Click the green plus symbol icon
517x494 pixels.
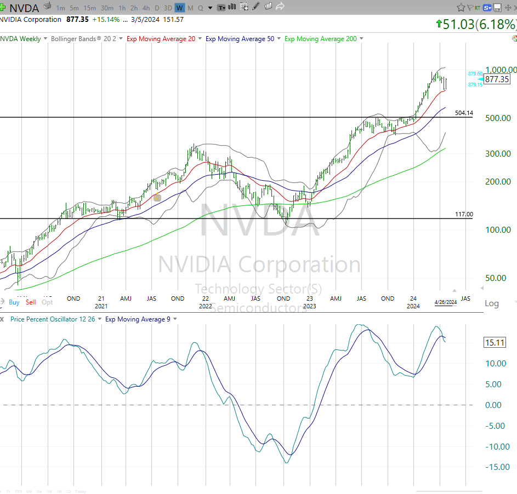click(3, 7)
